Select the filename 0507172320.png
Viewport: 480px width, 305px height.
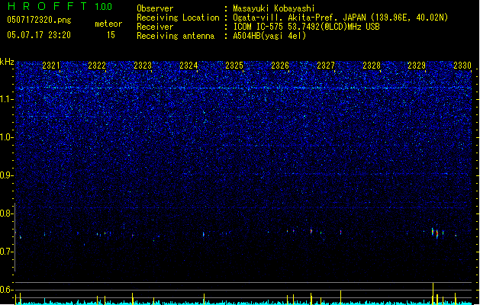(39, 20)
